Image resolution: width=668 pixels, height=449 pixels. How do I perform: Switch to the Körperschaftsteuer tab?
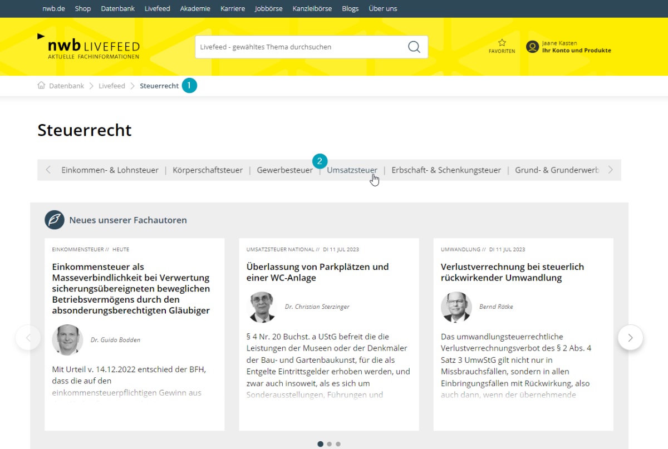point(208,170)
